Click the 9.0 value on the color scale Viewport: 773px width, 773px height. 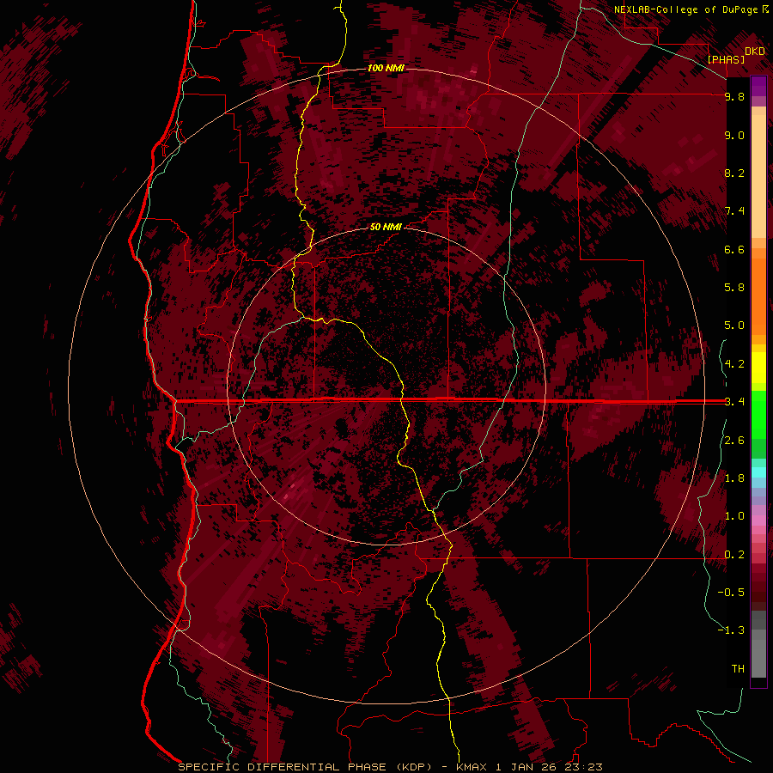point(734,135)
